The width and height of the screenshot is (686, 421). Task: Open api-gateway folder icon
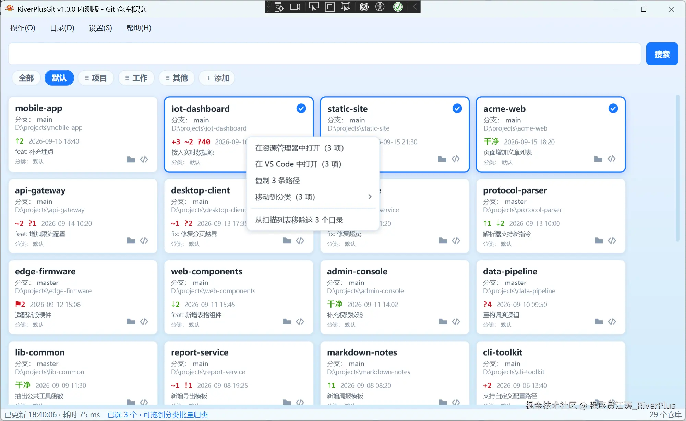[x=131, y=240]
